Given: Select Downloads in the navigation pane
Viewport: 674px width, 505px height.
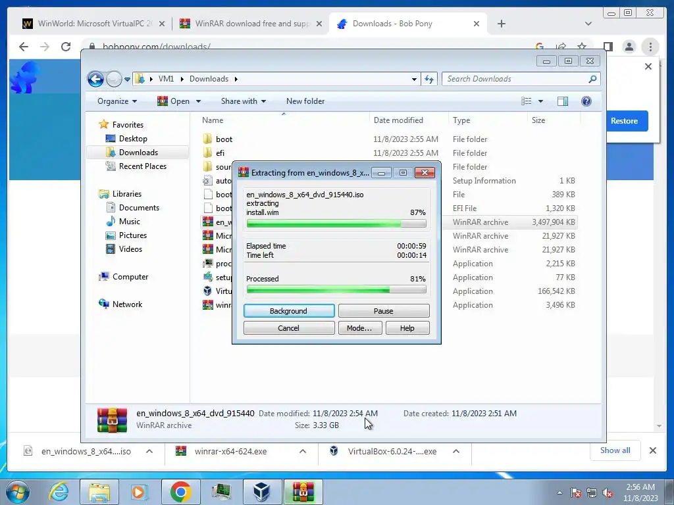Looking at the screenshot, I should coord(138,153).
